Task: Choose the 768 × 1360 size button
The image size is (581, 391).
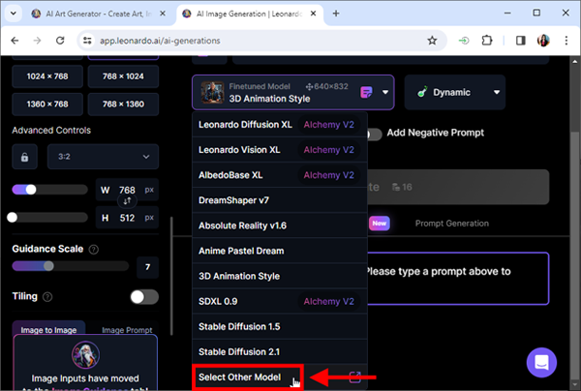Action: [123, 105]
